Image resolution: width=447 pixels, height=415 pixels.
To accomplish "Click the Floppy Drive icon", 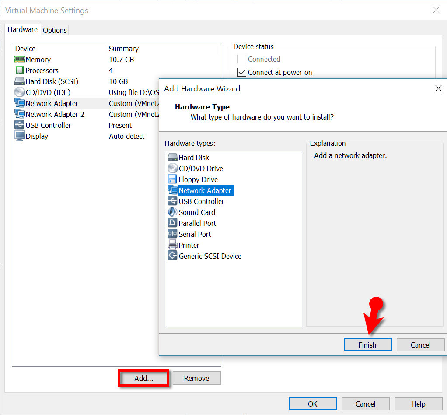I will click(172, 179).
